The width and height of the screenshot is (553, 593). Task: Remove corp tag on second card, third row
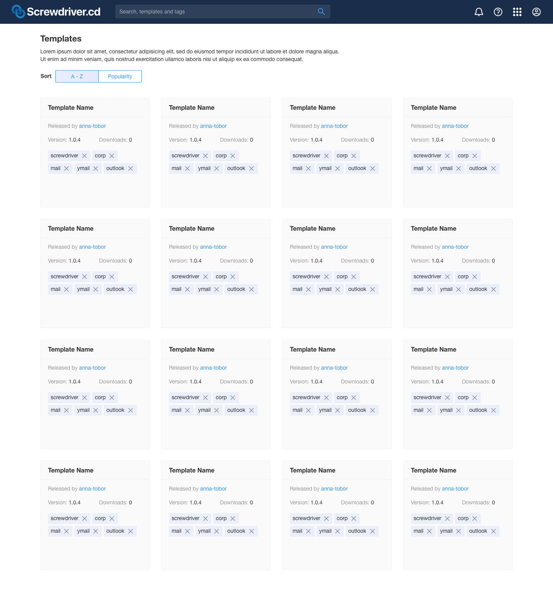233,398
